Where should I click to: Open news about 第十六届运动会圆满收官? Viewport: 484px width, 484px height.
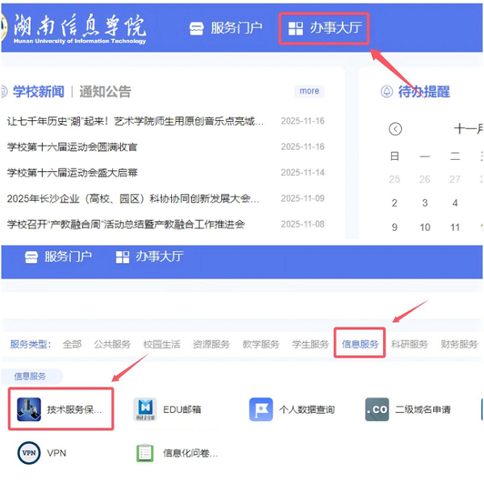[73, 147]
